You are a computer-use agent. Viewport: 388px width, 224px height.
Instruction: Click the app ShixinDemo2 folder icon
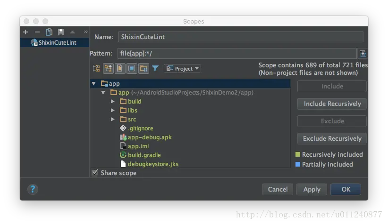[x=114, y=93]
